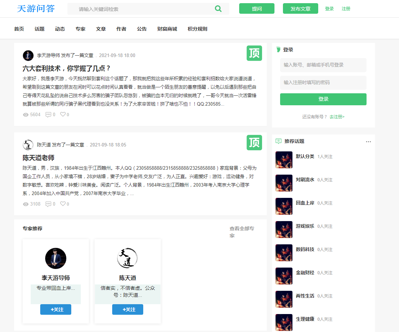Viewport: 399px width, 332px height.
Task: Click the view count eye icon on 六大套利技术 article
Action: (25, 114)
